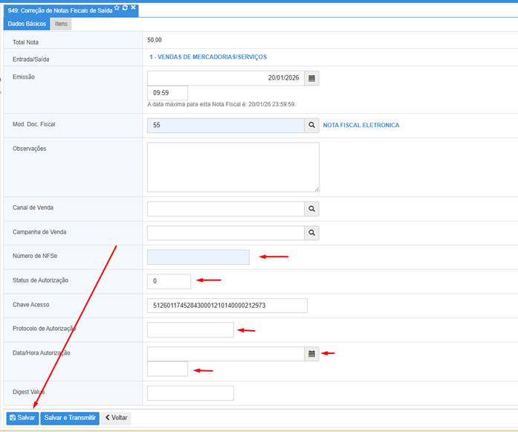Go back with the Voltar button
The height and width of the screenshot is (432, 518).
click(116, 418)
